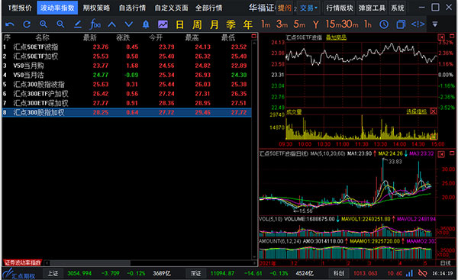Open the purple chart trend icon
Image resolution: width=458 pixels, height=280 pixels.
pyautogui.click(x=163, y=24)
